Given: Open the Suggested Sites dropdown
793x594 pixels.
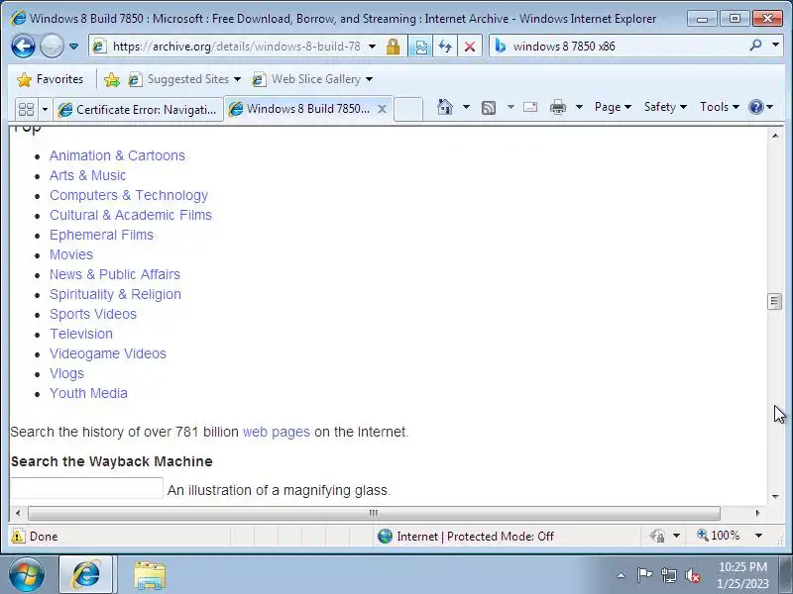Looking at the screenshot, I should (x=184, y=79).
